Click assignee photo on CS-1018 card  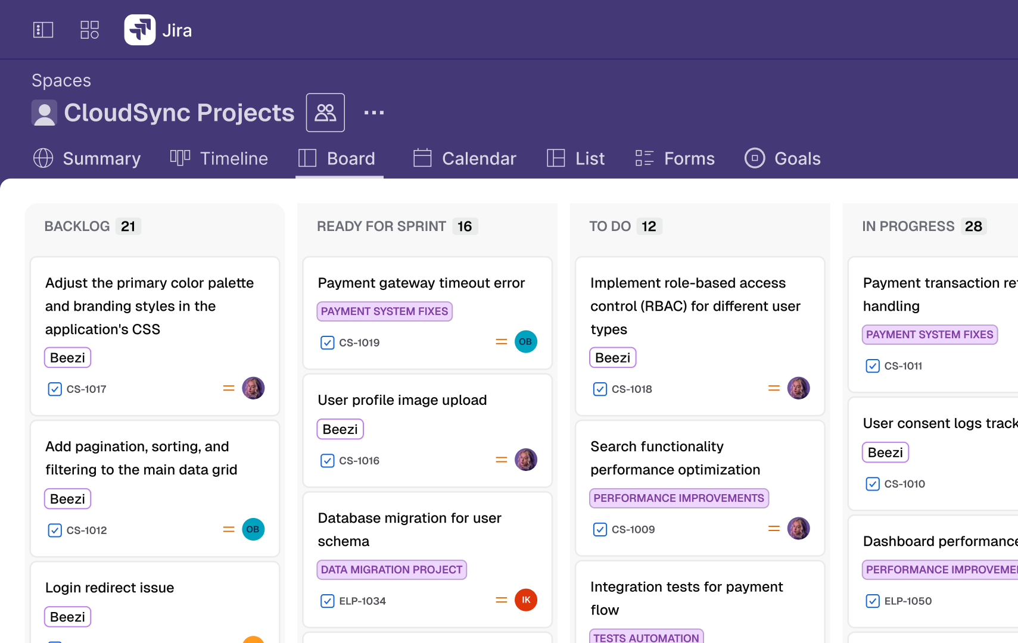pyautogui.click(x=798, y=388)
